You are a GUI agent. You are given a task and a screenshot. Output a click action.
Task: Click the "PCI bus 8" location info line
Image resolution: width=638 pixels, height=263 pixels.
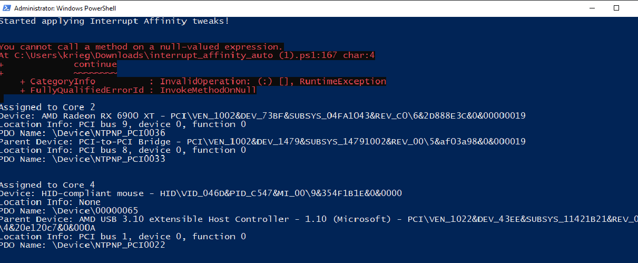point(123,150)
